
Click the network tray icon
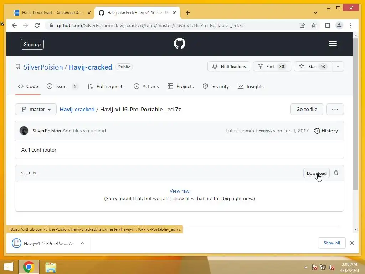(323, 267)
